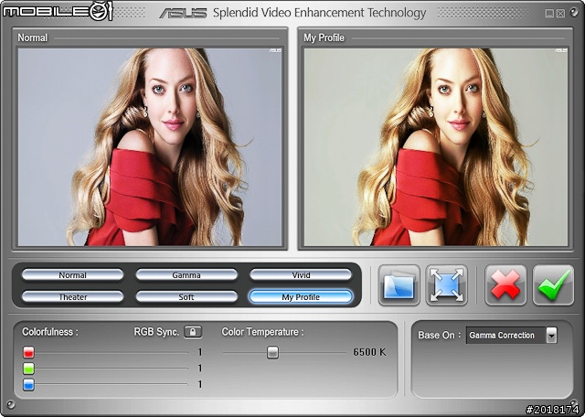585x417 pixels.
Task: Click the ASUS logo in title bar
Action: 183,14
